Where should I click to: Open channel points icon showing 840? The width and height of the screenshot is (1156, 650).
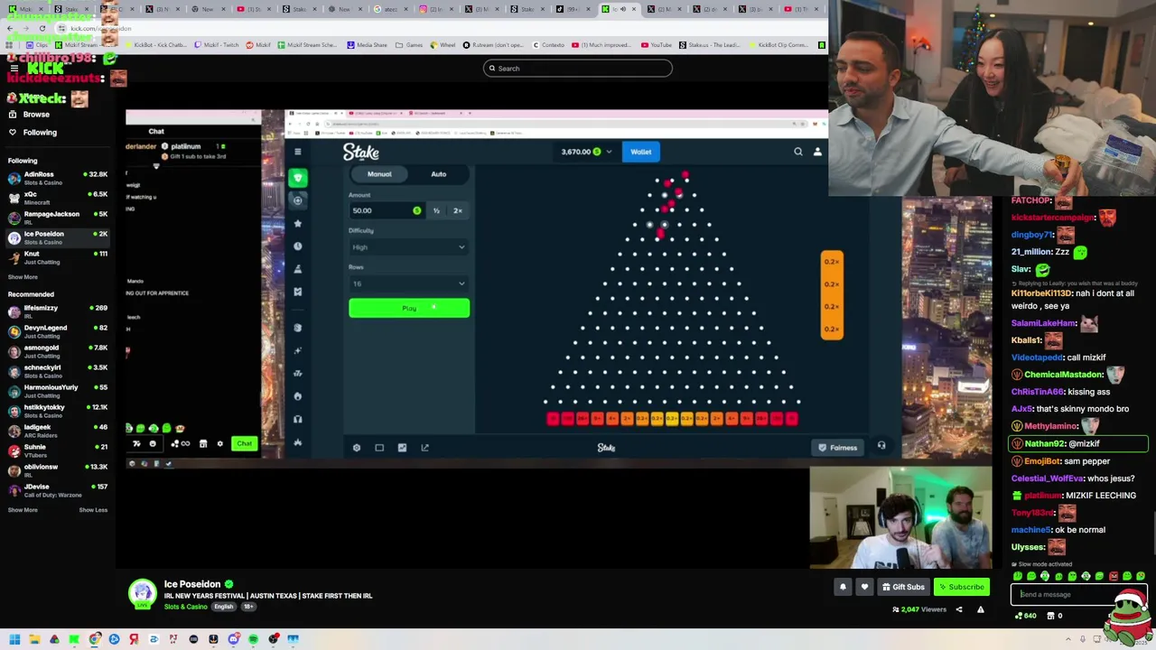tap(1025, 616)
